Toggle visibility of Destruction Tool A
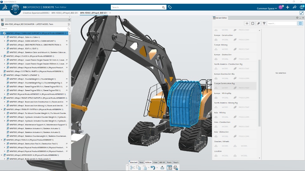Image resolution: width=305 pixels, height=171 pixels. [x=67, y=144]
